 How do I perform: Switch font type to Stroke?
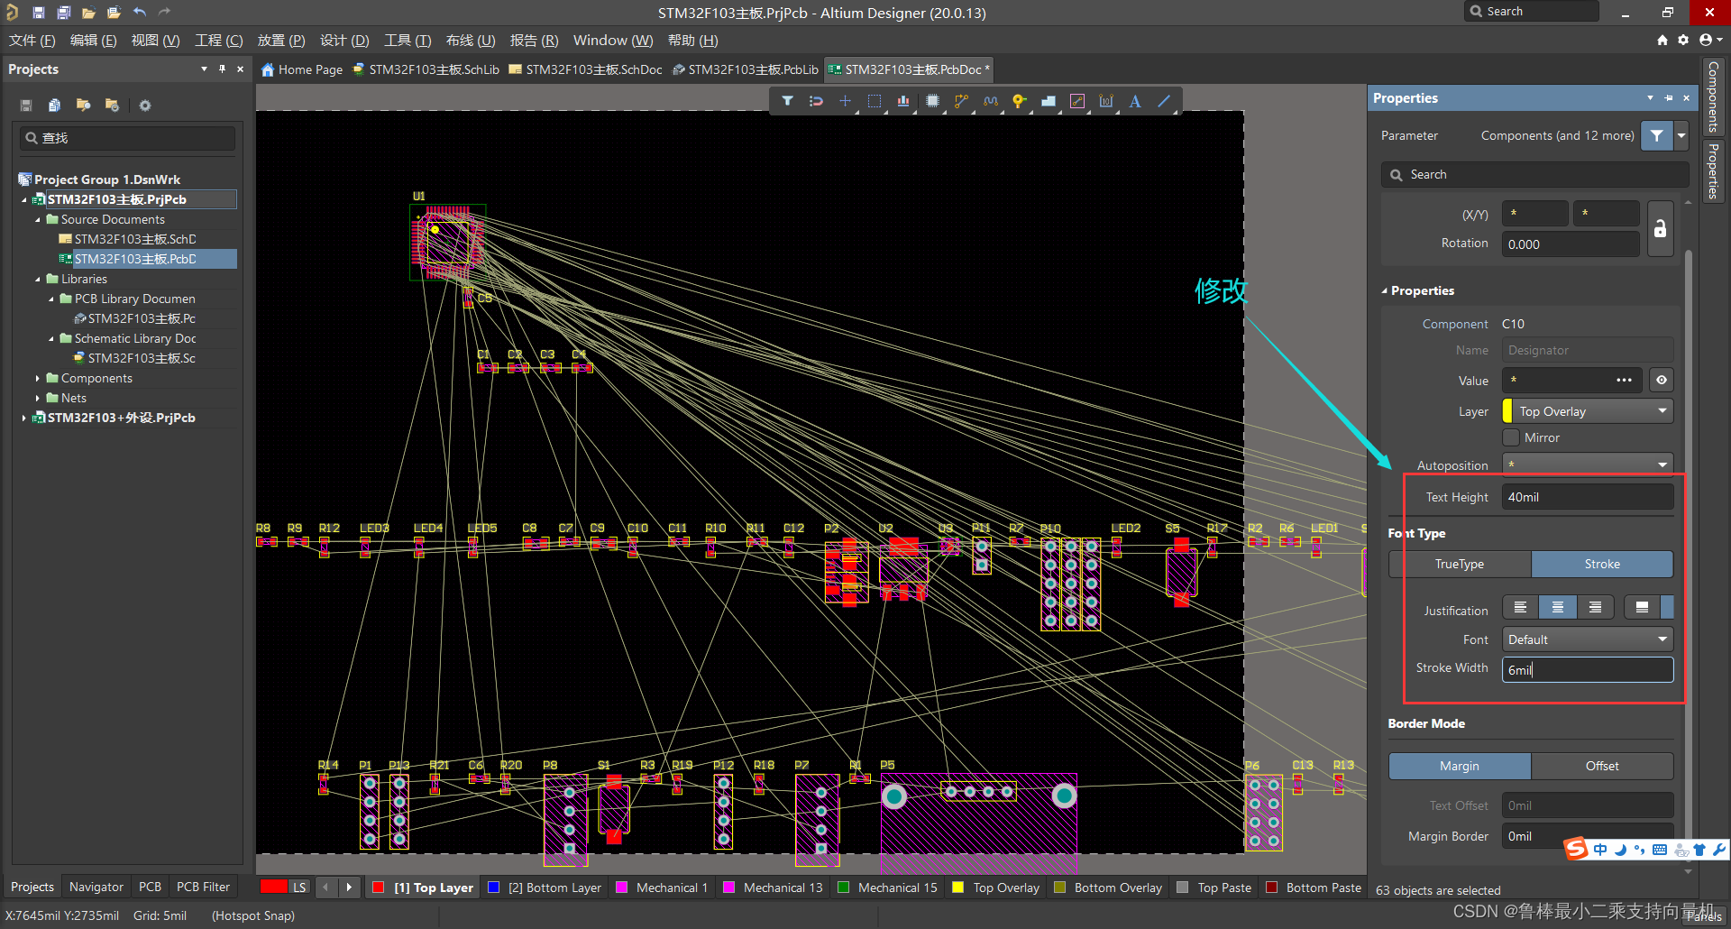coord(1602,564)
